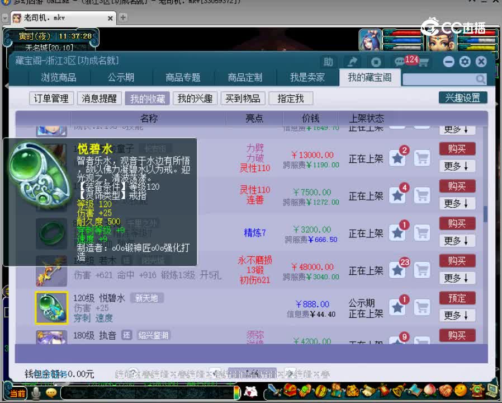Open messages bubble with 124 badge
Image resolution: width=502 pixels, height=403 pixels.
[400, 62]
